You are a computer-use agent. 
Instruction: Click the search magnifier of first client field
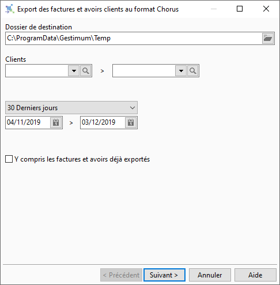point(86,71)
